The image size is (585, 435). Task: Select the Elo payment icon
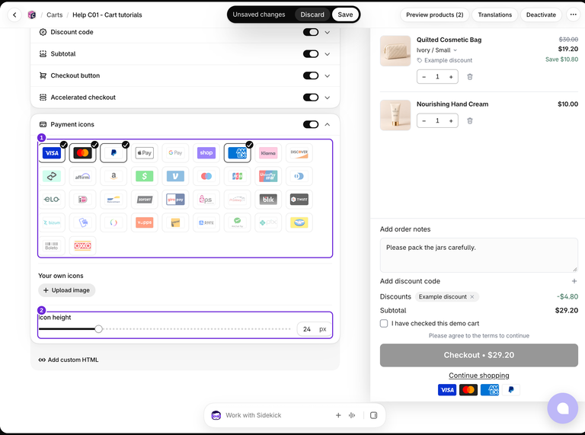pyautogui.click(x=52, y=200)
